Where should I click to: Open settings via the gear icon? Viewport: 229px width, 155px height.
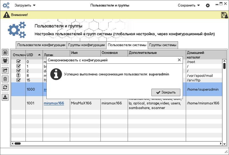(208, 5)
